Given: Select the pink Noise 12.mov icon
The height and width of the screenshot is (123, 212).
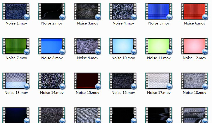Looking at the screenshot, I should click(x=194, y=46).
